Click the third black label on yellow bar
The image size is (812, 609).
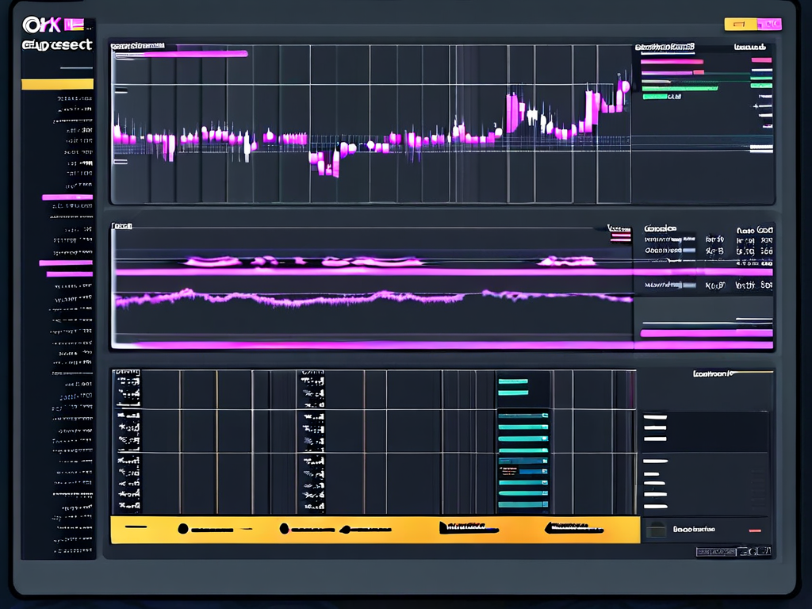pos(468,527)
